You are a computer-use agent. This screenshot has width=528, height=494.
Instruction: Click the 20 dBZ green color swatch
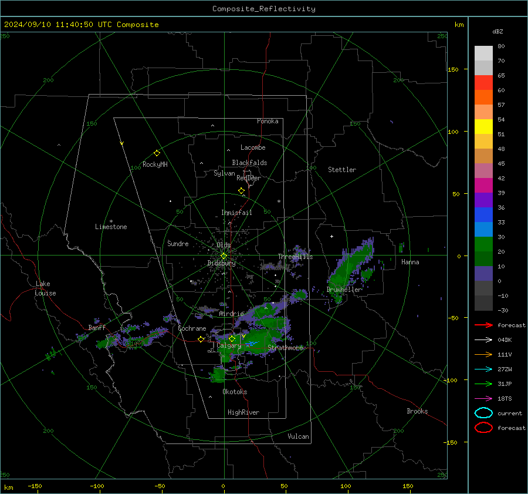(x=483, y=244)
